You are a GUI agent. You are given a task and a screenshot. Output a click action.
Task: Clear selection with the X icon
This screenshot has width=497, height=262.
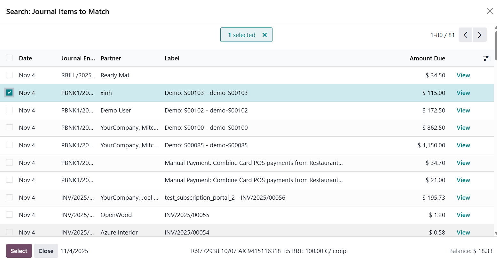pos(264,35)
